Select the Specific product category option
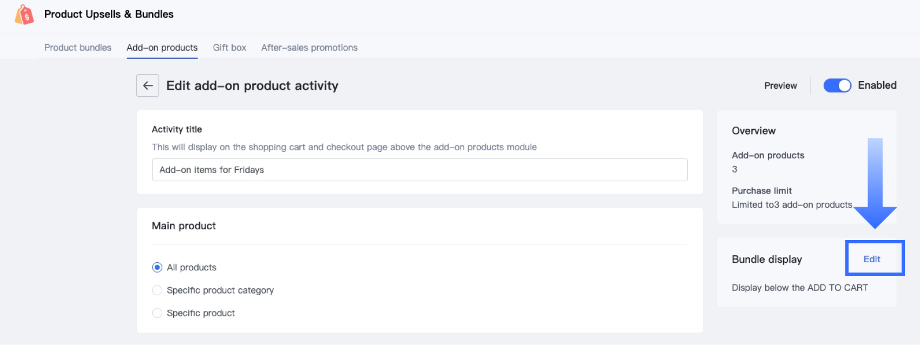The width and height of the screenshot is (920, 345). [157, 290]
